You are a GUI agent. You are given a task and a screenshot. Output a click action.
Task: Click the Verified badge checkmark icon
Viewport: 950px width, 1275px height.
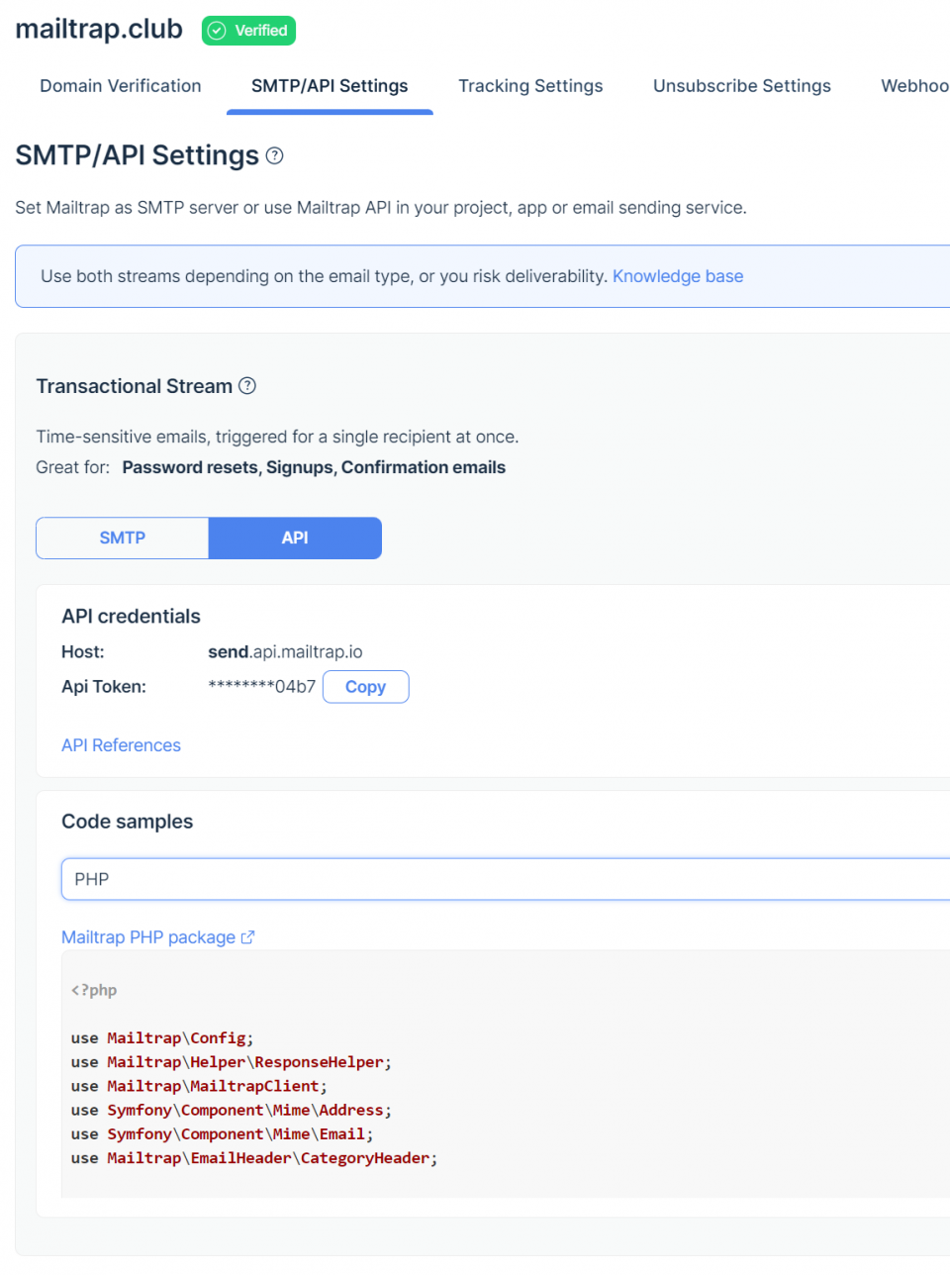tap(216, 31)
